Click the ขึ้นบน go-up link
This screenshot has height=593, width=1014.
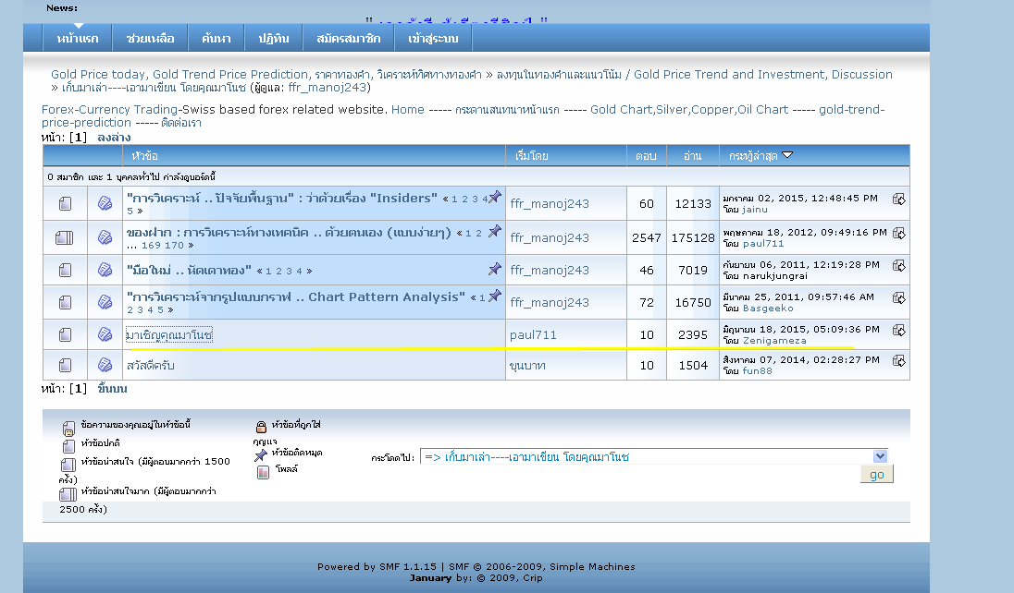coord(113,388)
